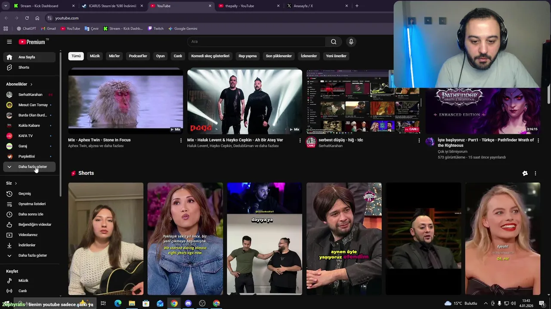Select the Yeni öneriler chip

point(336,56)
